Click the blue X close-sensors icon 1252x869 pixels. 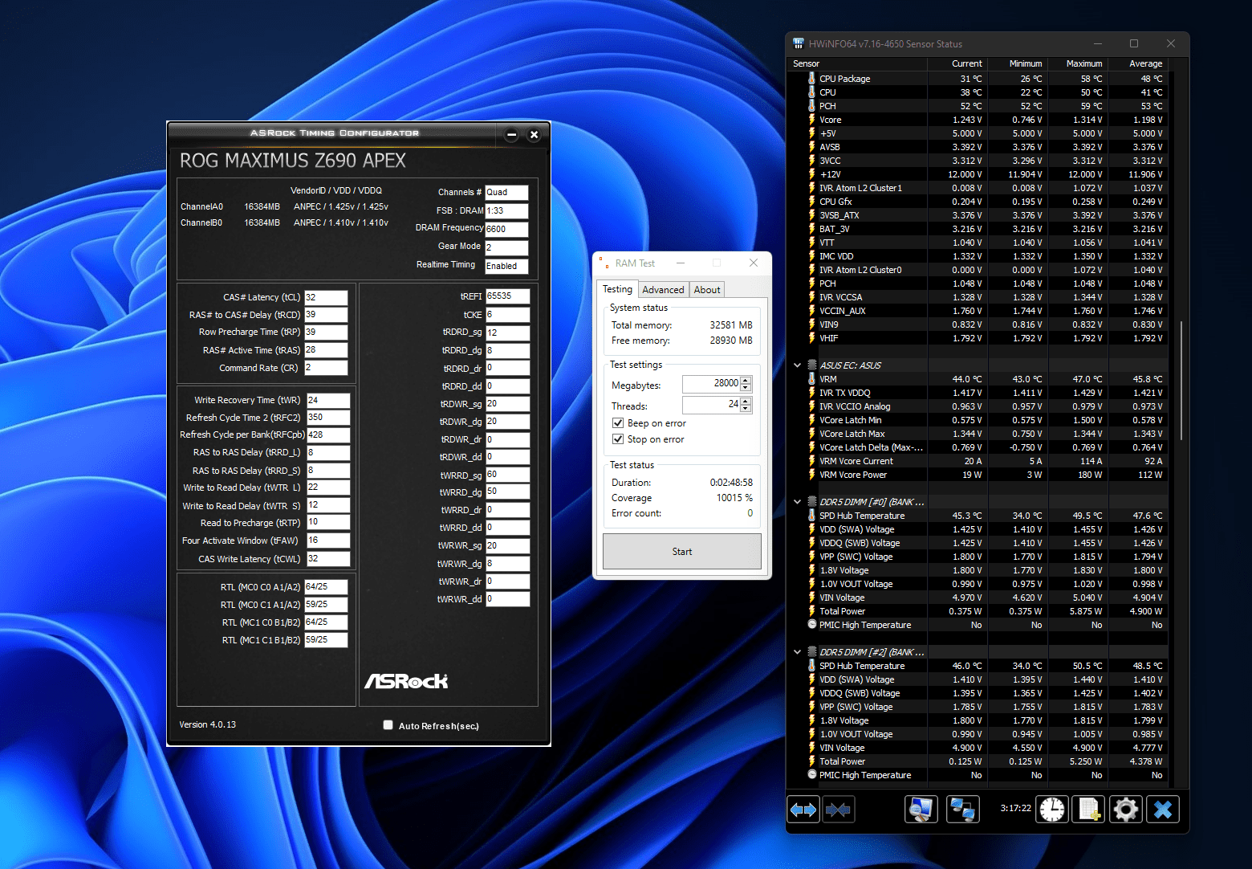(1163, 810)
